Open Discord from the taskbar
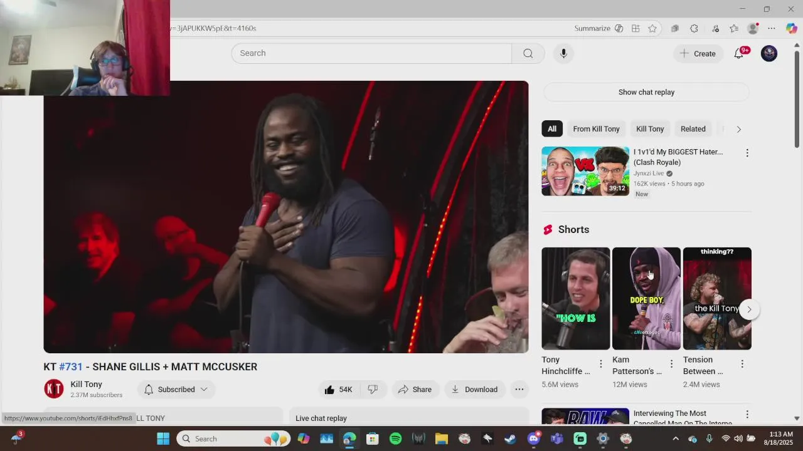This screenshot has height=451, width=803. tap(533, 438)
